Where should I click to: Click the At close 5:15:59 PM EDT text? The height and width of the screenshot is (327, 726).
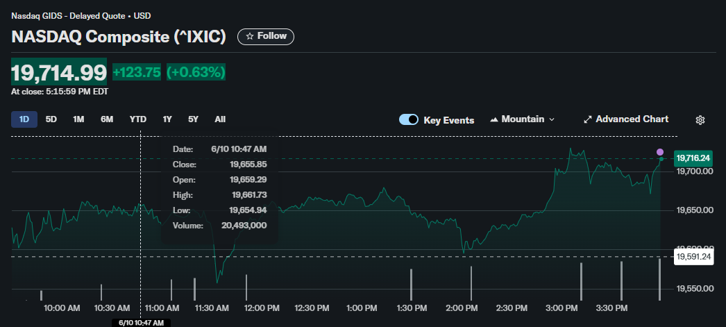pyautogui.click(x=60, y=92)
